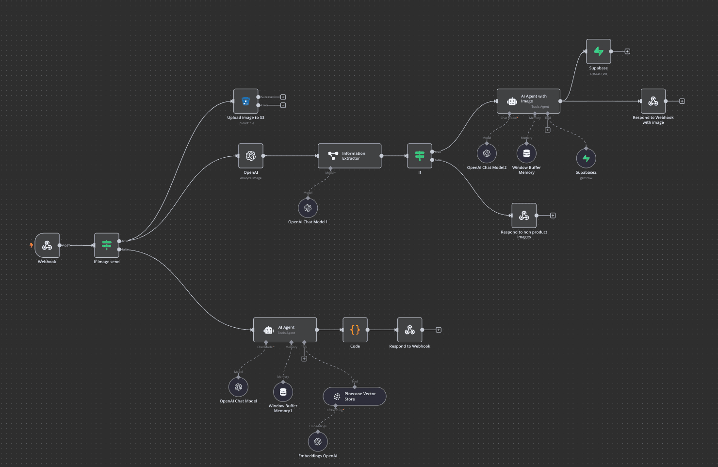Click the 'Respond to non product images' label
The height and width of the screenshot is (467, 718).
[524, 234]
